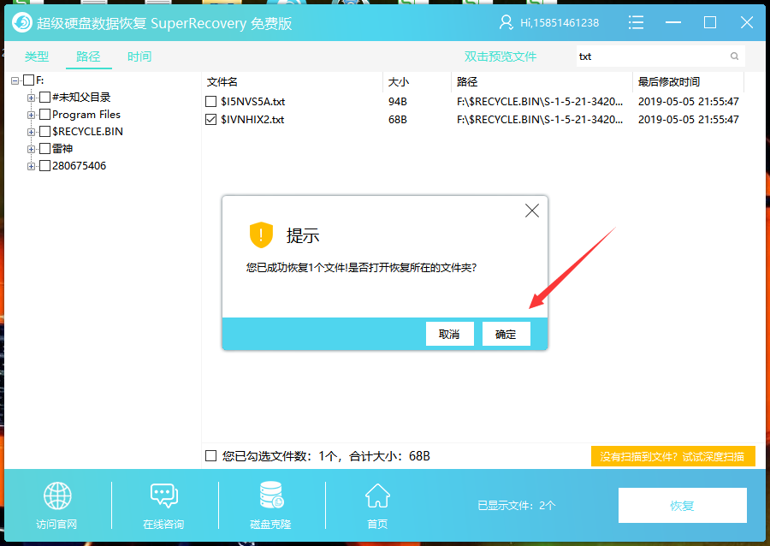Switch to the 类型 tab
Image resolution: width=770 pixels, height=546 pixels.
(x=37, y=56)
